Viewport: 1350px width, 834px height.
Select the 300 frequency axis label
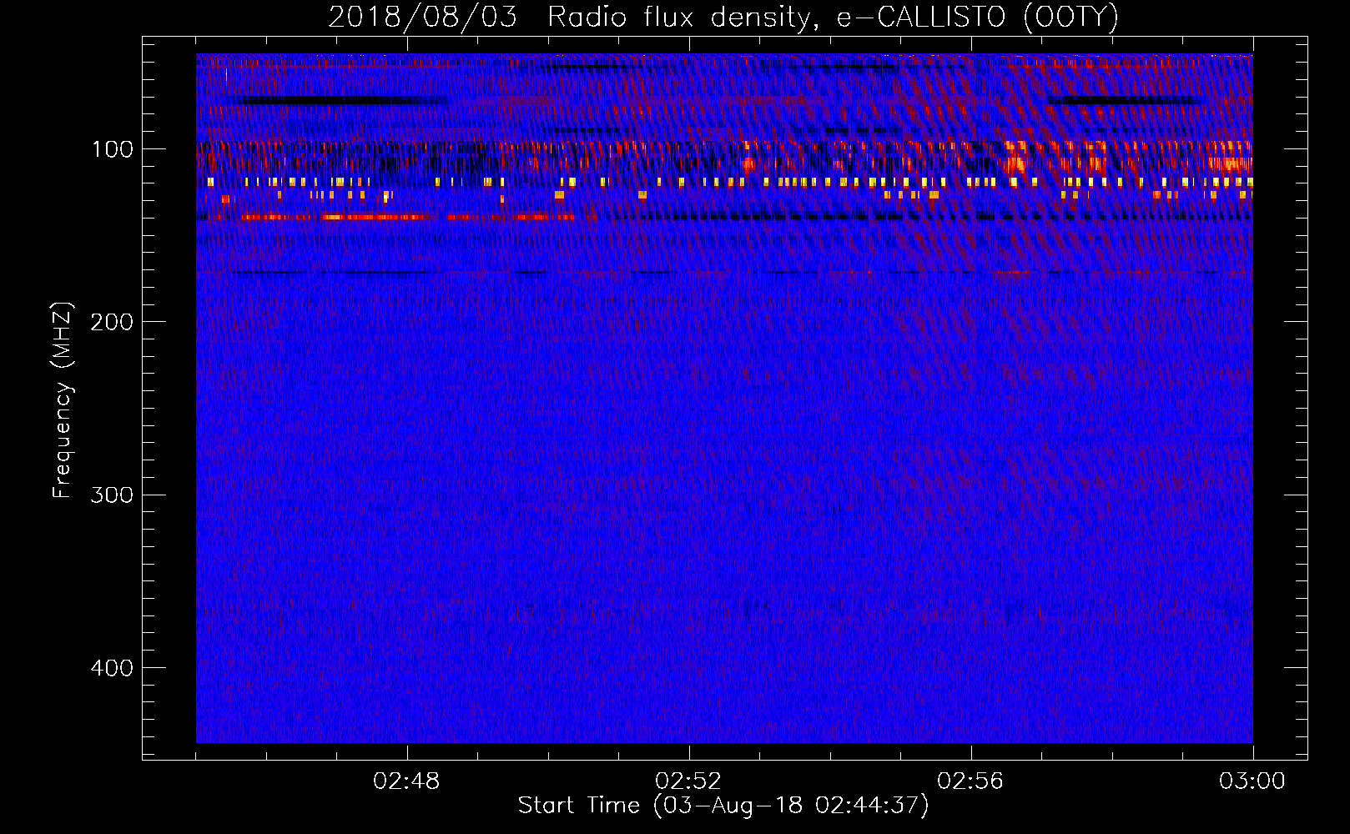click(112, 495)
